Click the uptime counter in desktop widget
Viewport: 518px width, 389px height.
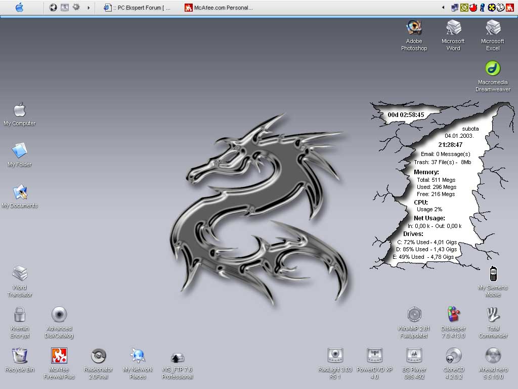(x=406, y=115)
